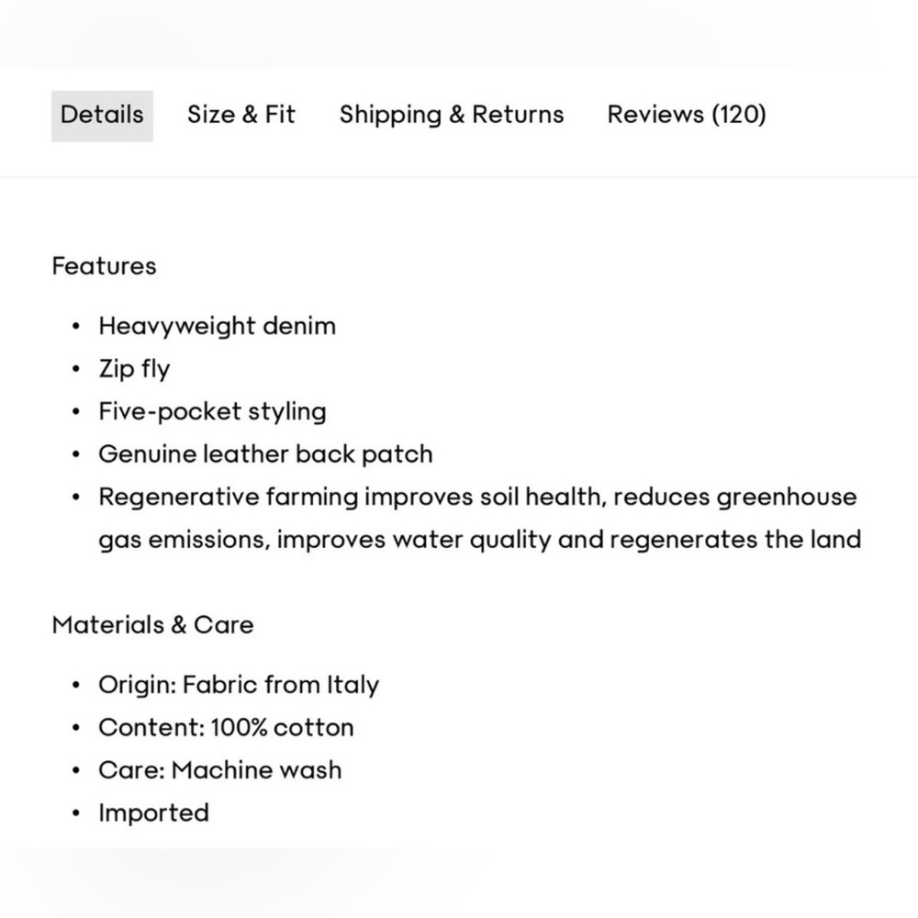Click the gas emissions continuation line

(x=480, y=540)
